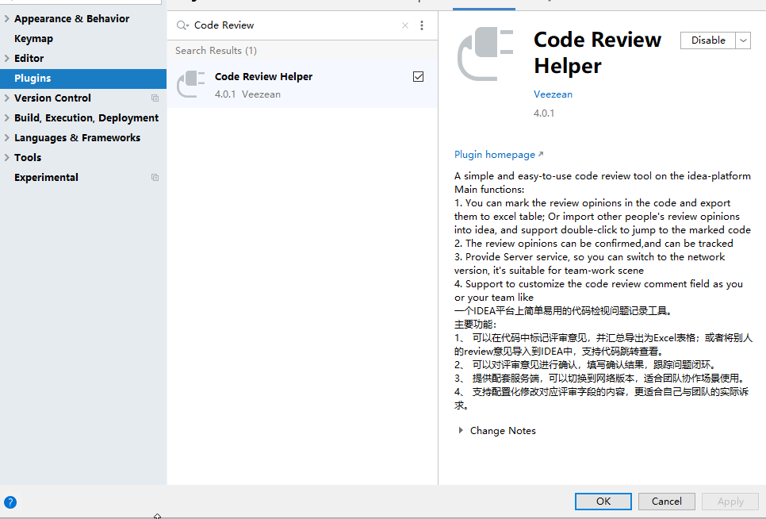Open the dropdown arrow beside Disable
This screenshot has height=519, width=766.
pyautogui.click(x=743, y=40)
